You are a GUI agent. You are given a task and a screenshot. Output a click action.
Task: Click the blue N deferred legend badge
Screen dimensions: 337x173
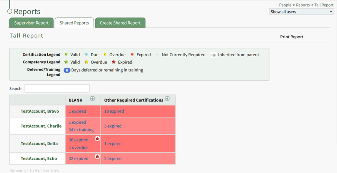[67, 70]
